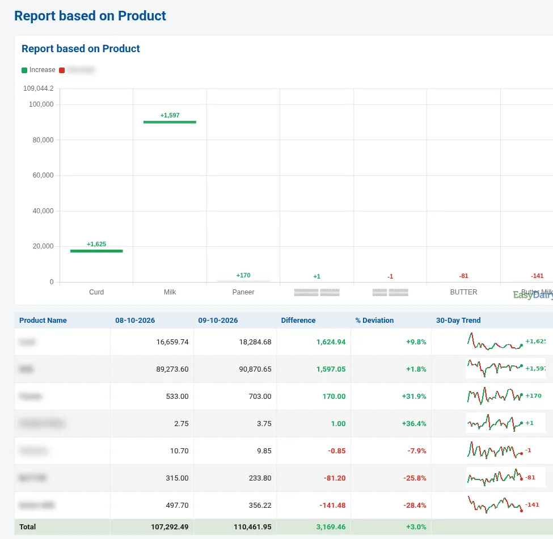Open the sparkline in the 315.00 row
Image resolution: width=553 pixels, height=539 pixels.
(506, 477)
